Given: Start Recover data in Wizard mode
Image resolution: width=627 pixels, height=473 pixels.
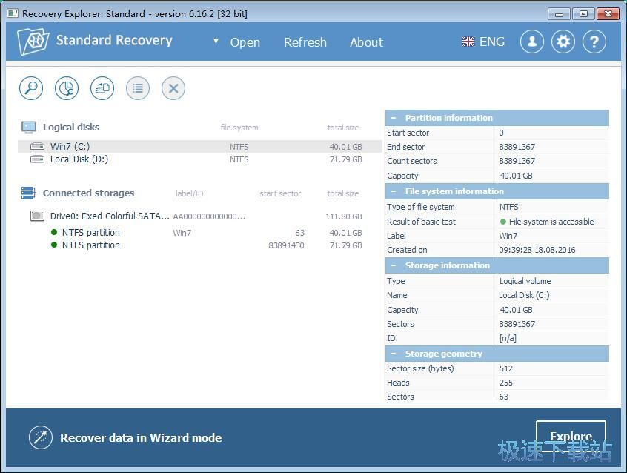Looking at the screenshot, I should point(140,437).
